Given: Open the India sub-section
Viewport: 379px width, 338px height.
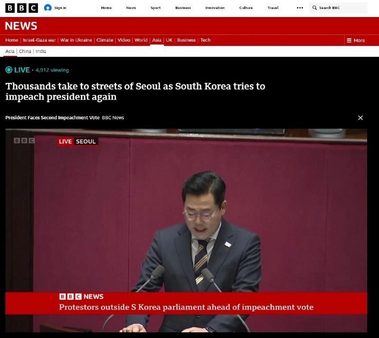Looking at the screenshot, I should 41,51.
